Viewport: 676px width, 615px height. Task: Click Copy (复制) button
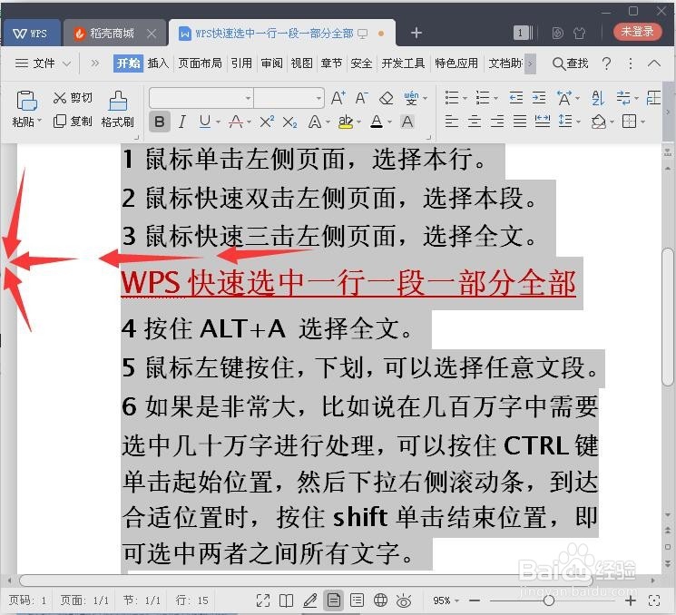(73, 122)
